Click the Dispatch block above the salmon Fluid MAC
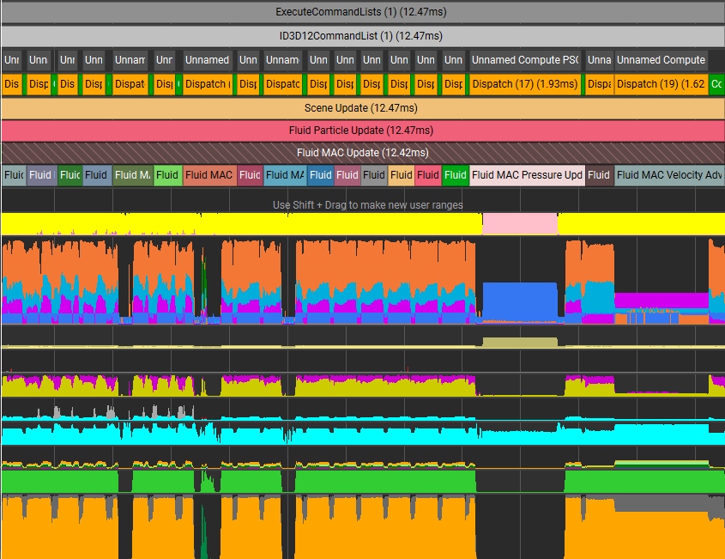 tap(208, 84)
